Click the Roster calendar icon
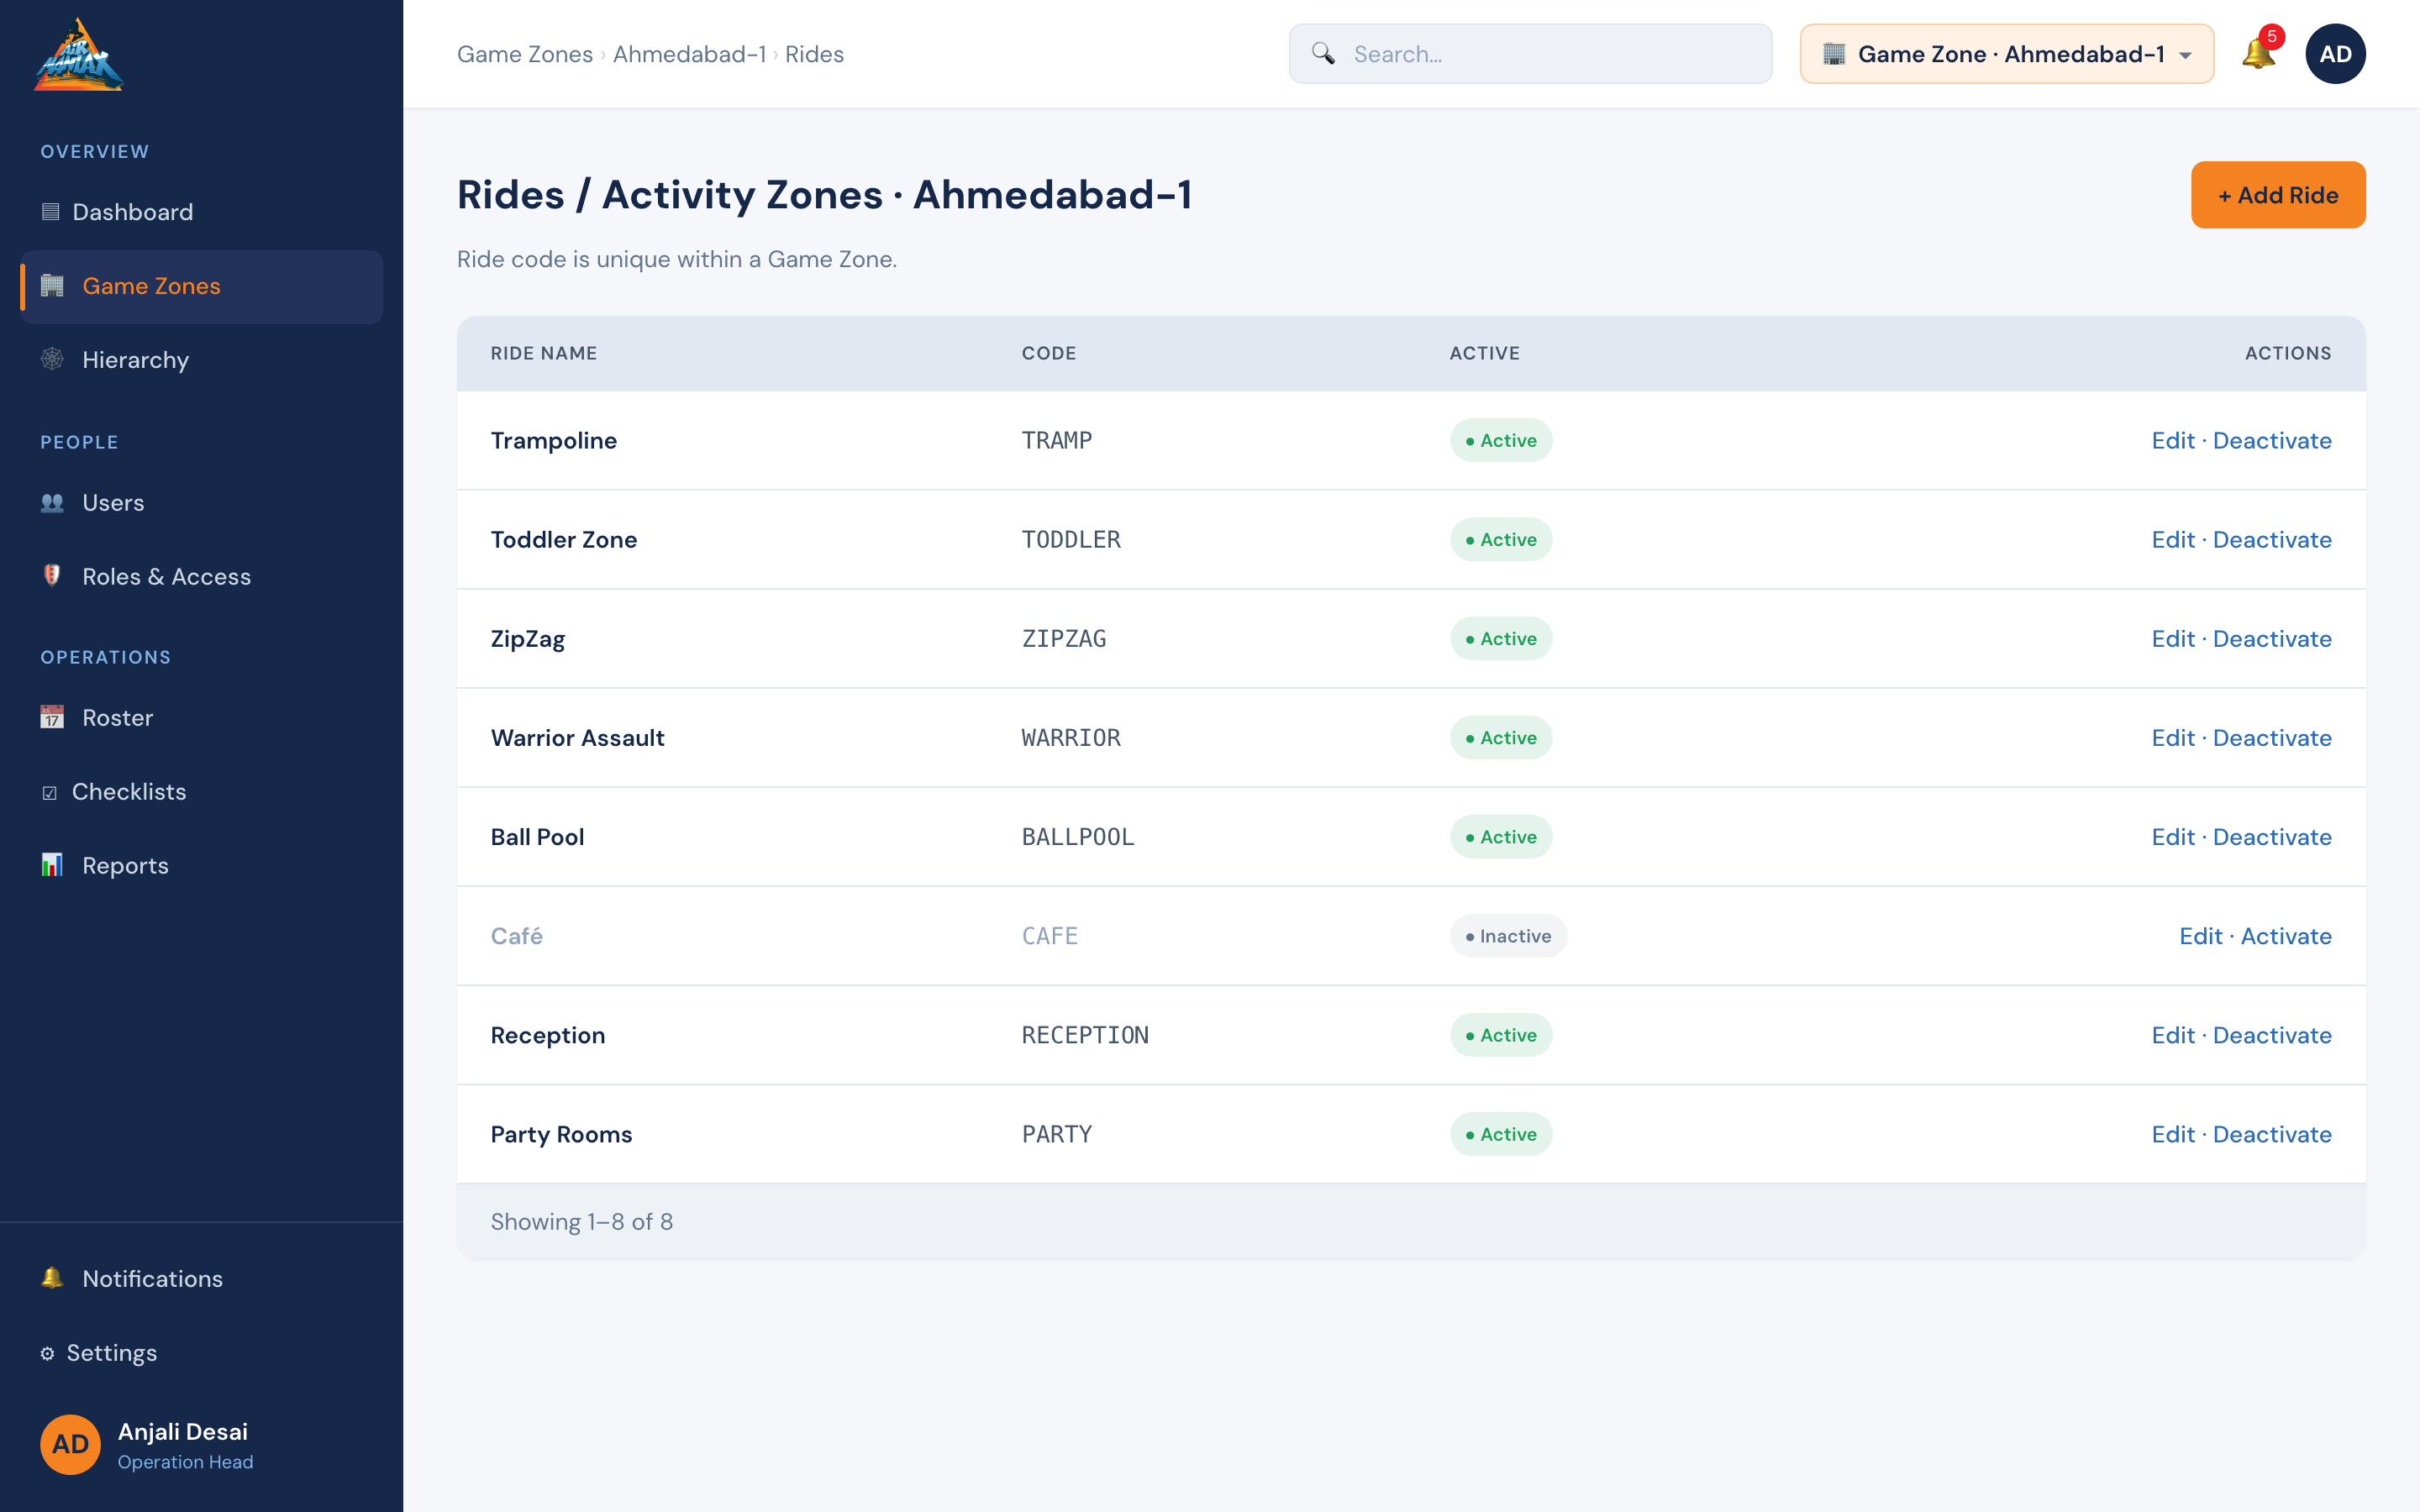Viewport: 2420px width, 1512px height. click(x=52, y=717)
